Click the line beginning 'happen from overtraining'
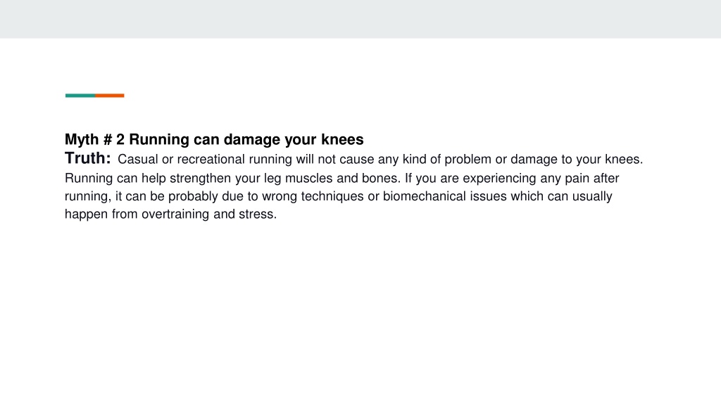This screenshot has width=721, height=405. tap(170, 214)
